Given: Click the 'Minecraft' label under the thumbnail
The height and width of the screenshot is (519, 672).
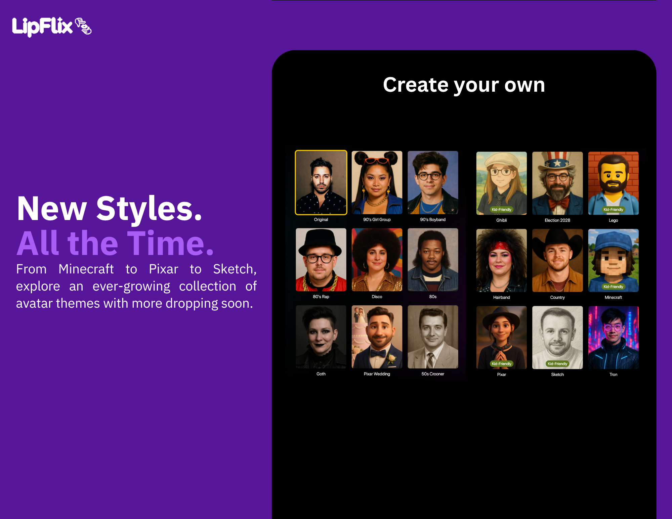Looking at the screenshot, I should coord(613,298).
